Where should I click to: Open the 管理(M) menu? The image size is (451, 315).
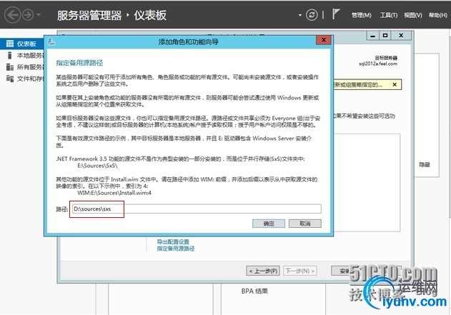[x=361, y=15]
